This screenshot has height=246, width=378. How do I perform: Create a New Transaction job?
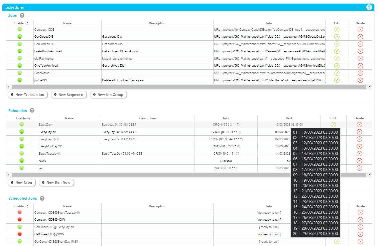[x=28, y=95]
